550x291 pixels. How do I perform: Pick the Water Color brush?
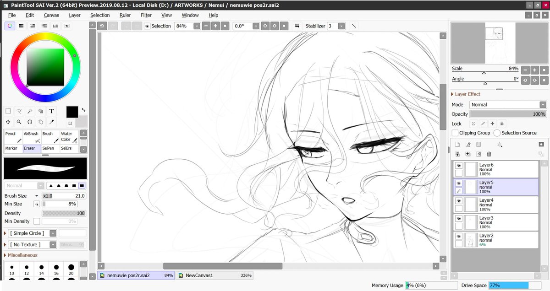(x=69, y=137)
